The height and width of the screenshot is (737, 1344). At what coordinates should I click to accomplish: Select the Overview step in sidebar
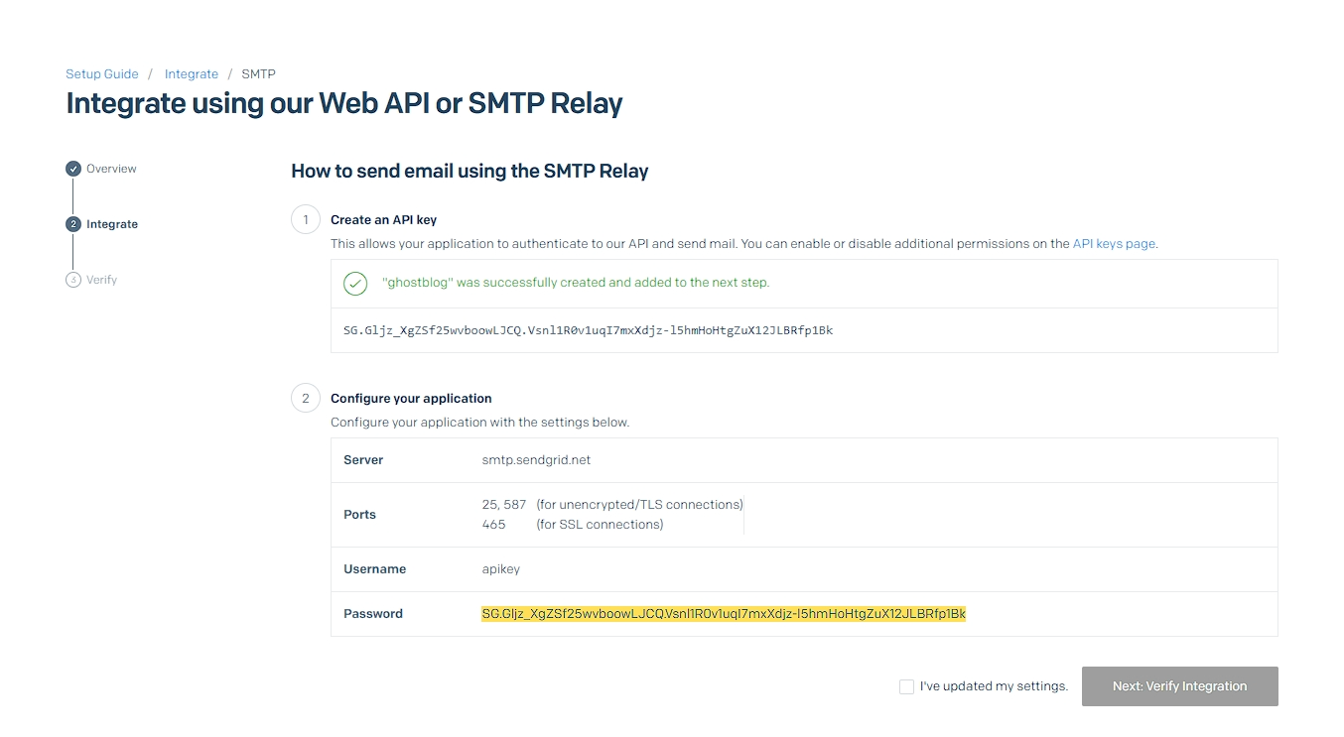pos(111,169)
